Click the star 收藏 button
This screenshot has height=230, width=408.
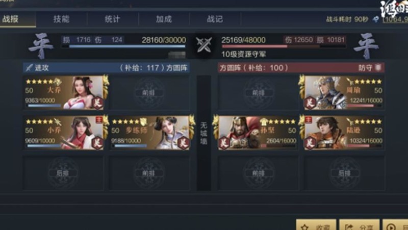[x=316, y=225]
